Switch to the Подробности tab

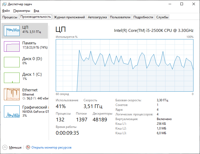coord(143,17)
